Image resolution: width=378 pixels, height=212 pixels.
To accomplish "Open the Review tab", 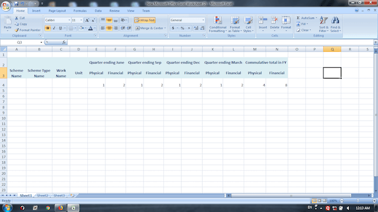I will [114, 11].
